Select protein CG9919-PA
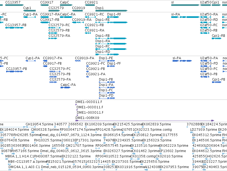Image resolution: width=227 pixels, height=171 pixels. (x=78, y=61)
